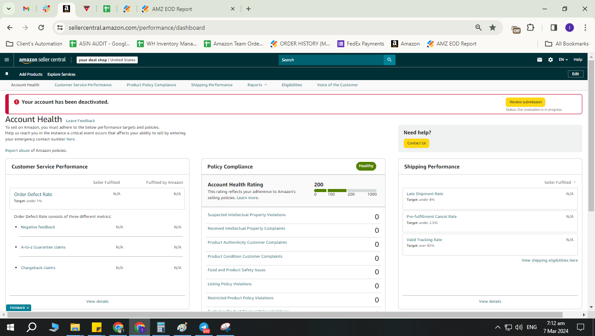Screen dimensions: 595x336
Task: Click the browser address bar URL
Action: (136, 28)
